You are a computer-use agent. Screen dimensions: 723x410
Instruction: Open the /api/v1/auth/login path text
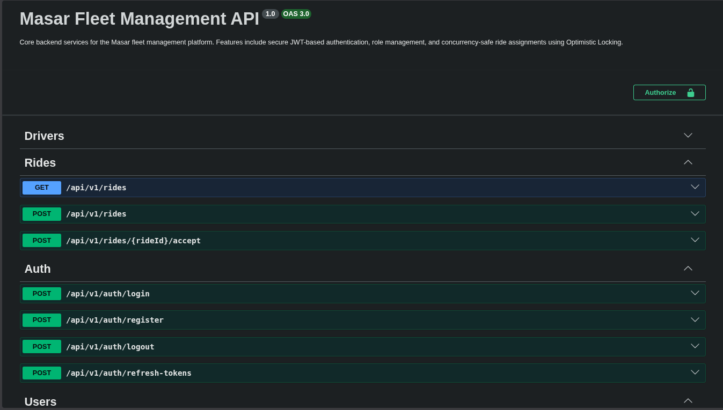coord(108,294)
